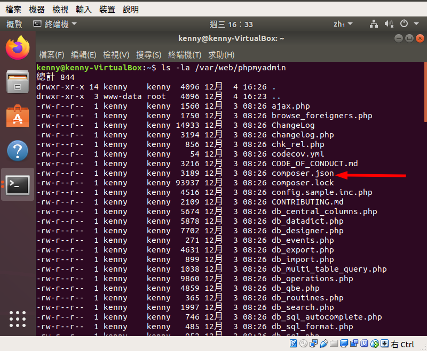
Task: Open the VirtualBox 檢視 menu
Action: (60, 10)
